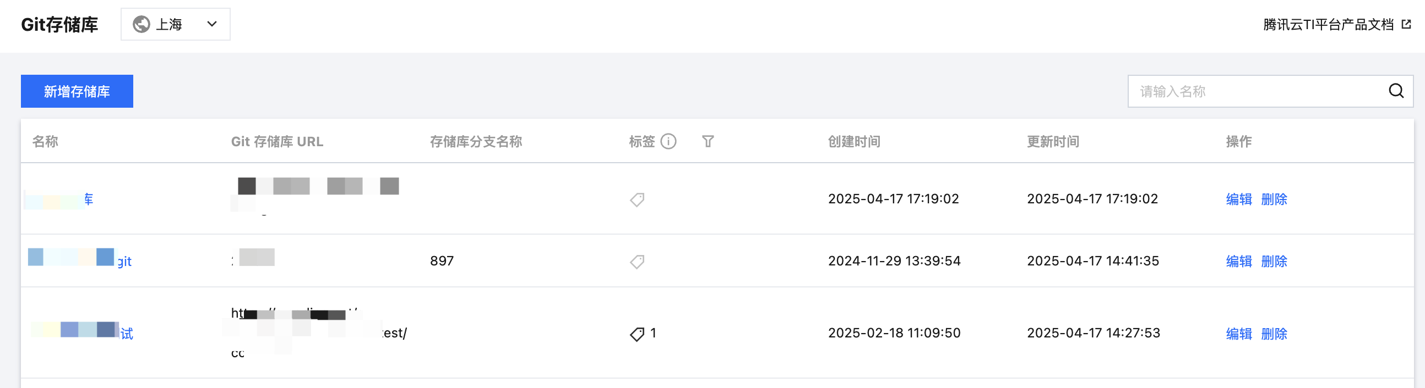The image size is (1425, 388).
Task: Open the tag column filter funnel
Action: point(708,142)
